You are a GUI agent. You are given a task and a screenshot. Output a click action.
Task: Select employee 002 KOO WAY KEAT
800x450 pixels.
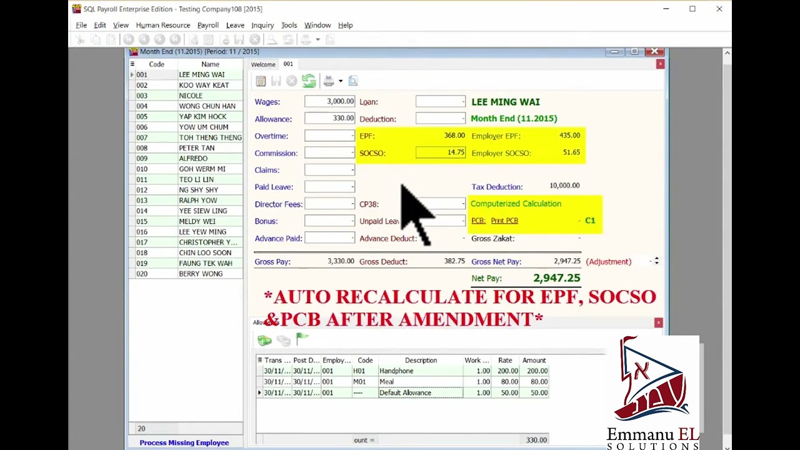tap(186, 85)
